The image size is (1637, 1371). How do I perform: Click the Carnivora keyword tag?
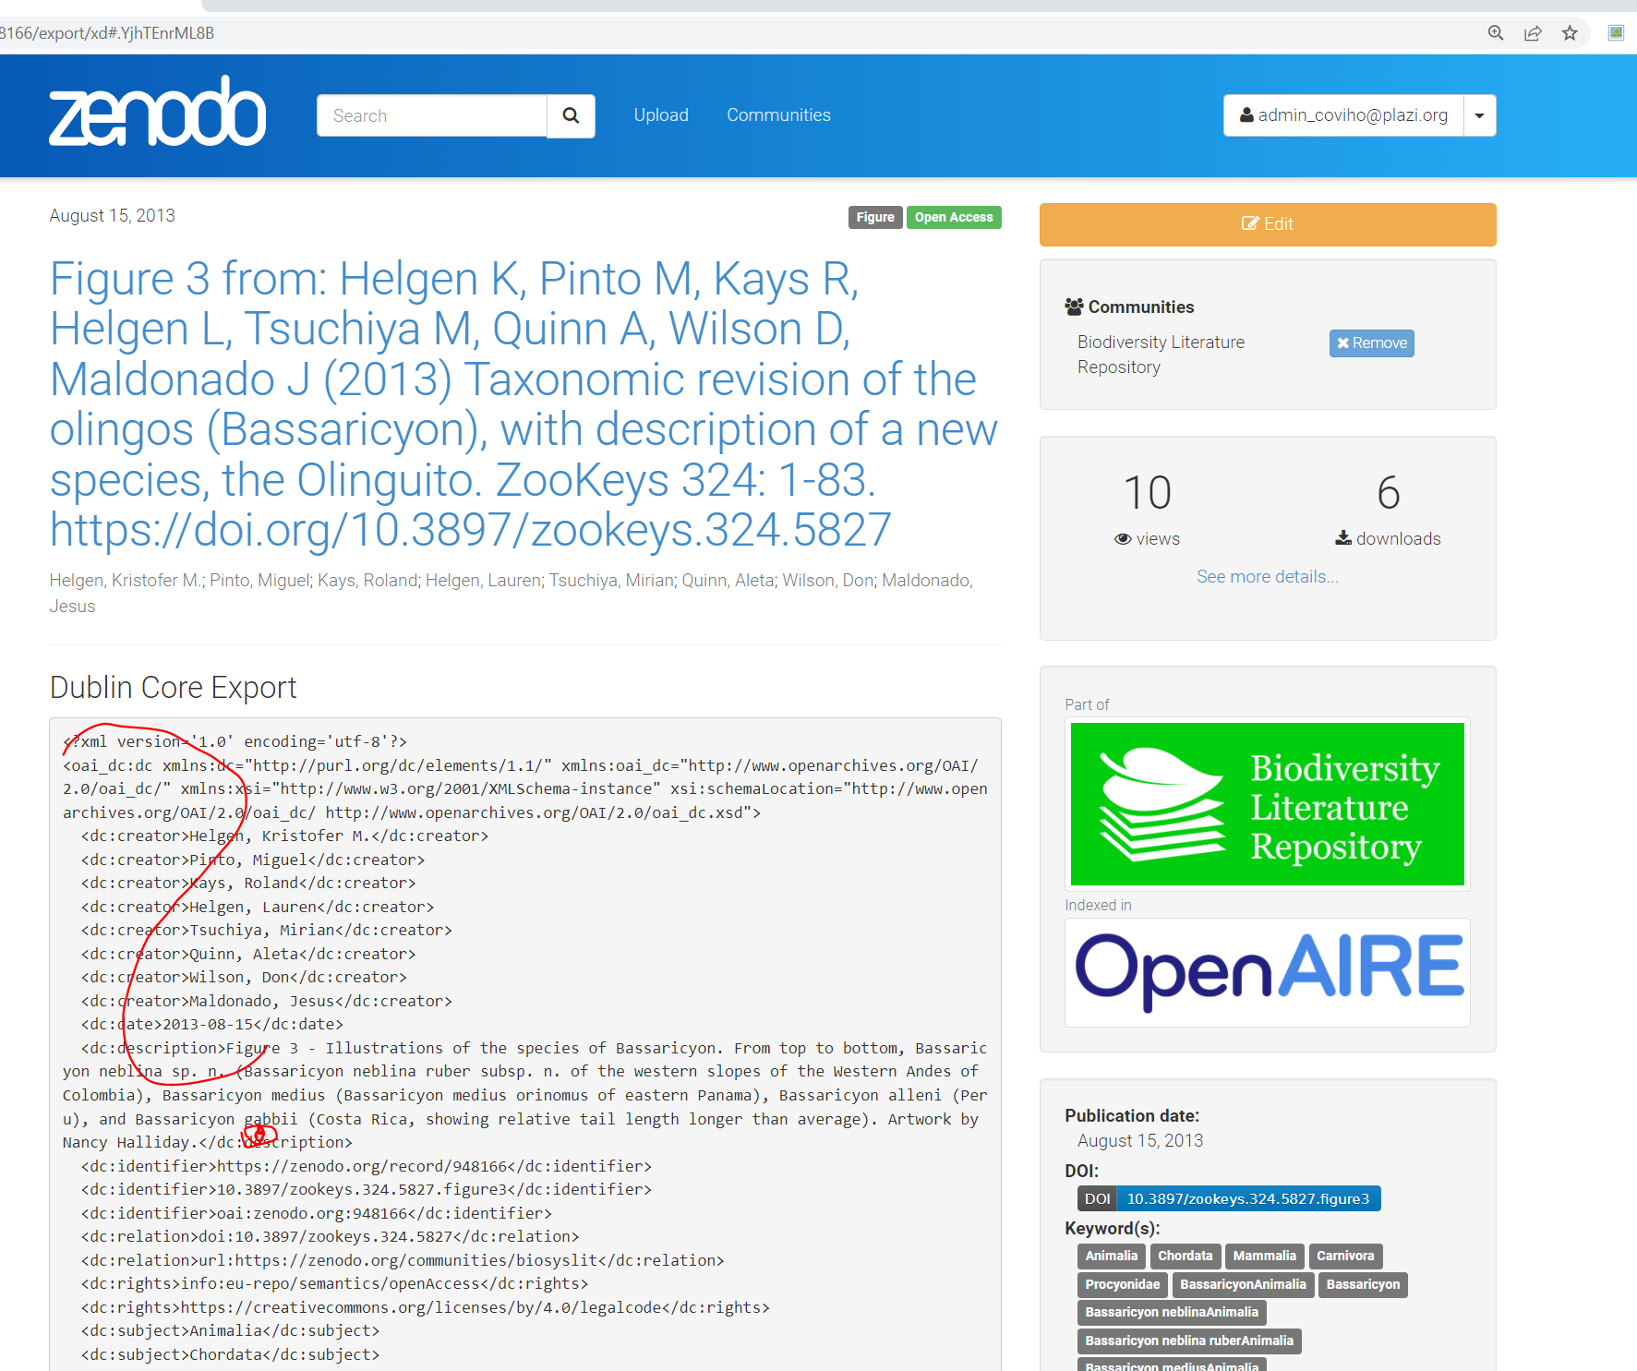coord(1345,1257)
